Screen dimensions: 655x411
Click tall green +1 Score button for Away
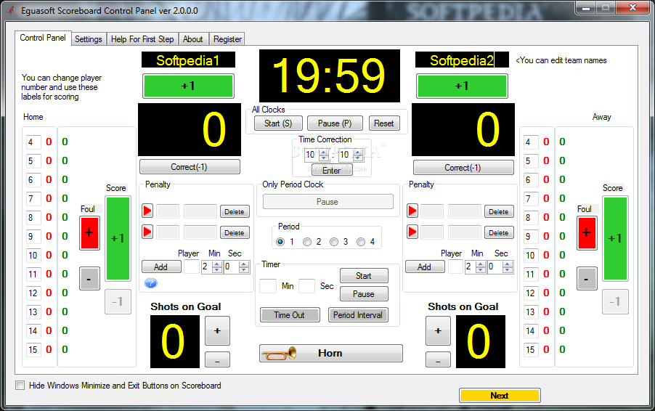coord(615,238)
